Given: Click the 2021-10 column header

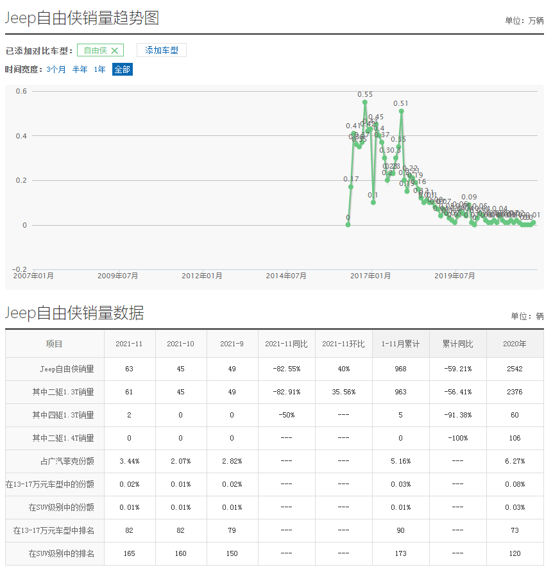Looking at the screenshot, I should tap(181, 344).
